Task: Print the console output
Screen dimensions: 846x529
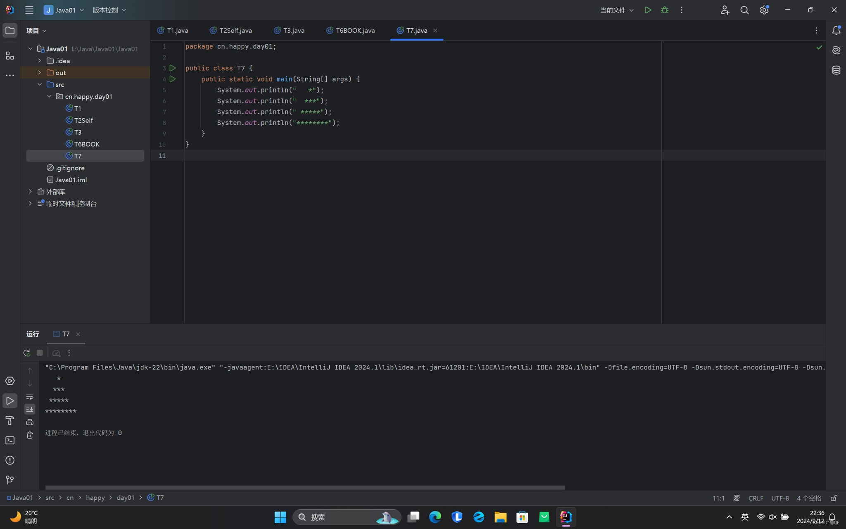Action: pyautogui.click(x=30, y=422)
